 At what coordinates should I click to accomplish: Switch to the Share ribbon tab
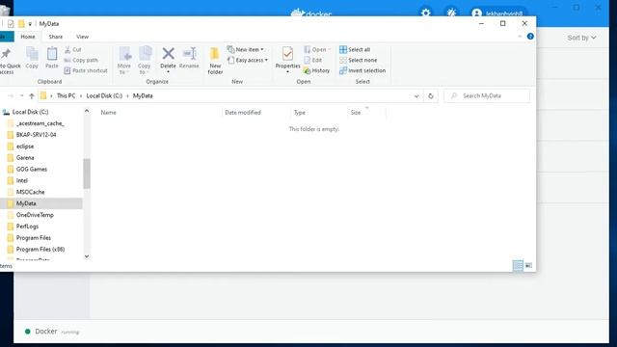[x=56, y=37]
